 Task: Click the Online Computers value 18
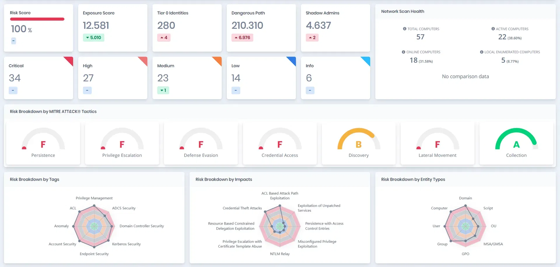point(414,60)
